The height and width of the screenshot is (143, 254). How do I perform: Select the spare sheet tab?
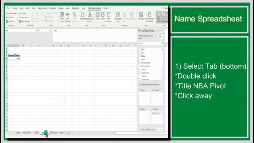tap(62, 133)
